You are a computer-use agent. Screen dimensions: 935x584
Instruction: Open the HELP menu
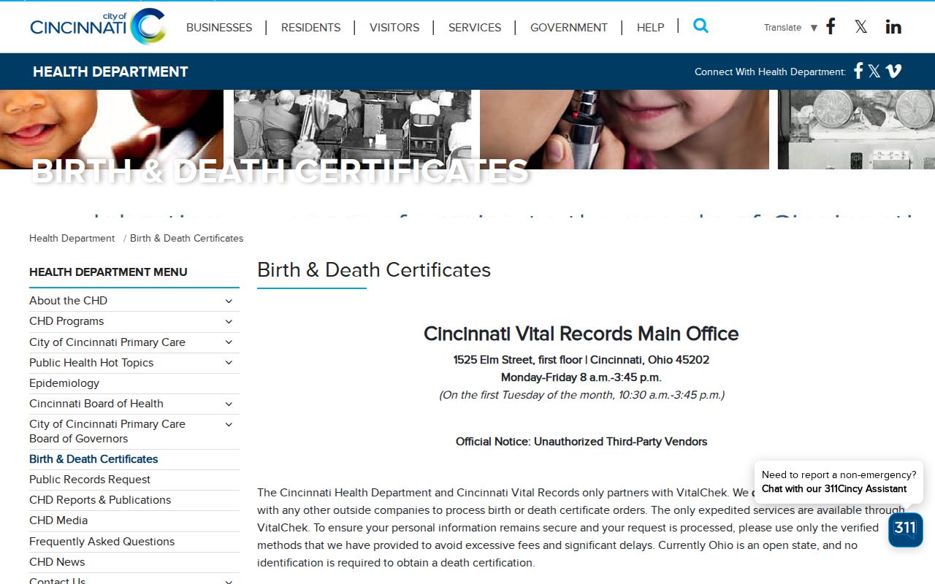(x=650, y=28)
